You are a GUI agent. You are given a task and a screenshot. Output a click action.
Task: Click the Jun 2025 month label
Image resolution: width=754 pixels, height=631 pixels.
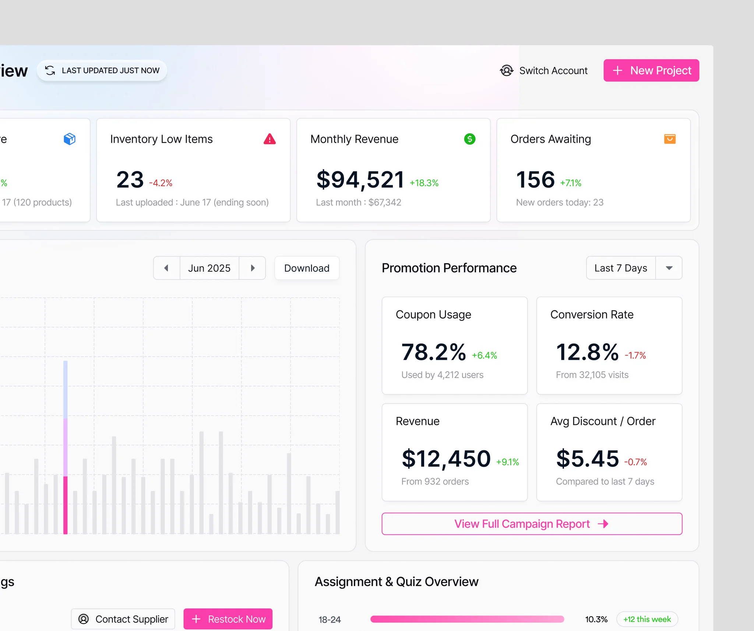click(209, 268)
